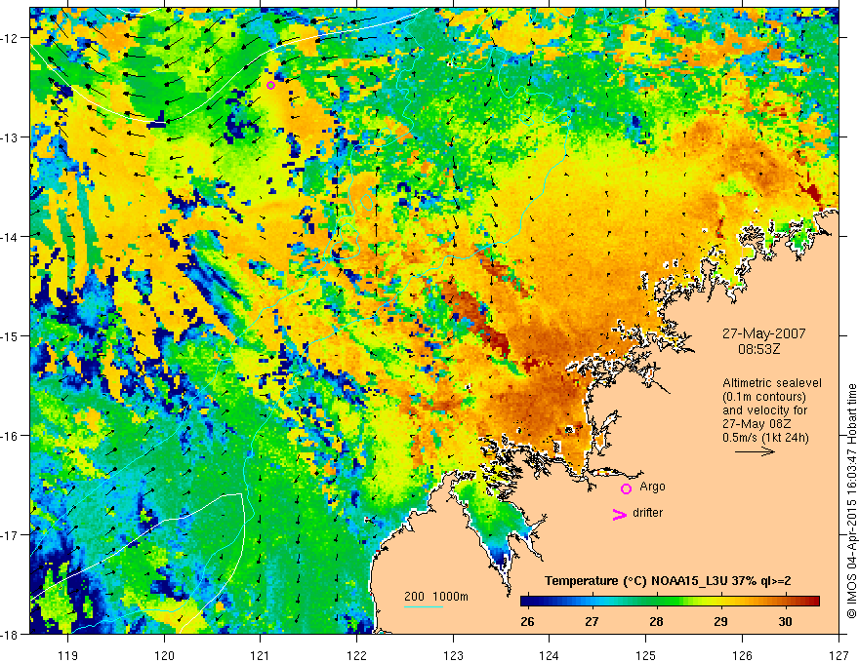The height and width of the screenshot is (663, 859).
Task: Click latitude axis label '-17'
Action: pos(10,535)
